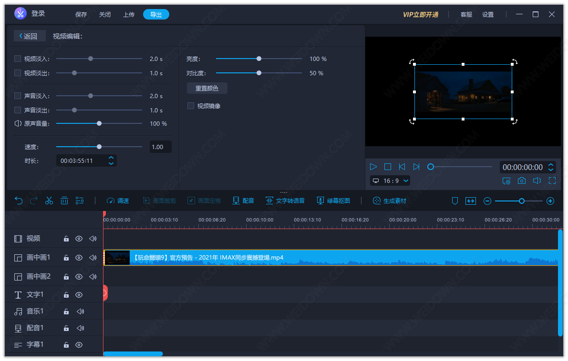Image resolution: width=568 pixels, height=361 pixels.
Task: Click the 保存 save menu item
Action: [x=81, y=14]
